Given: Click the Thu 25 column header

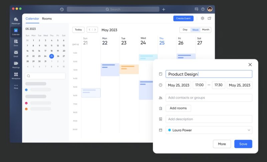Looking at the screenshot, I should [x=162, y=41].
